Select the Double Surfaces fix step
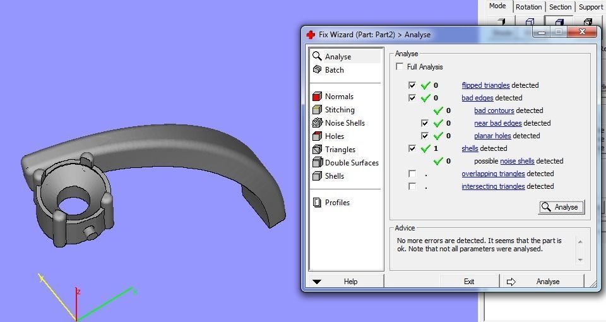 coord(345,163)
